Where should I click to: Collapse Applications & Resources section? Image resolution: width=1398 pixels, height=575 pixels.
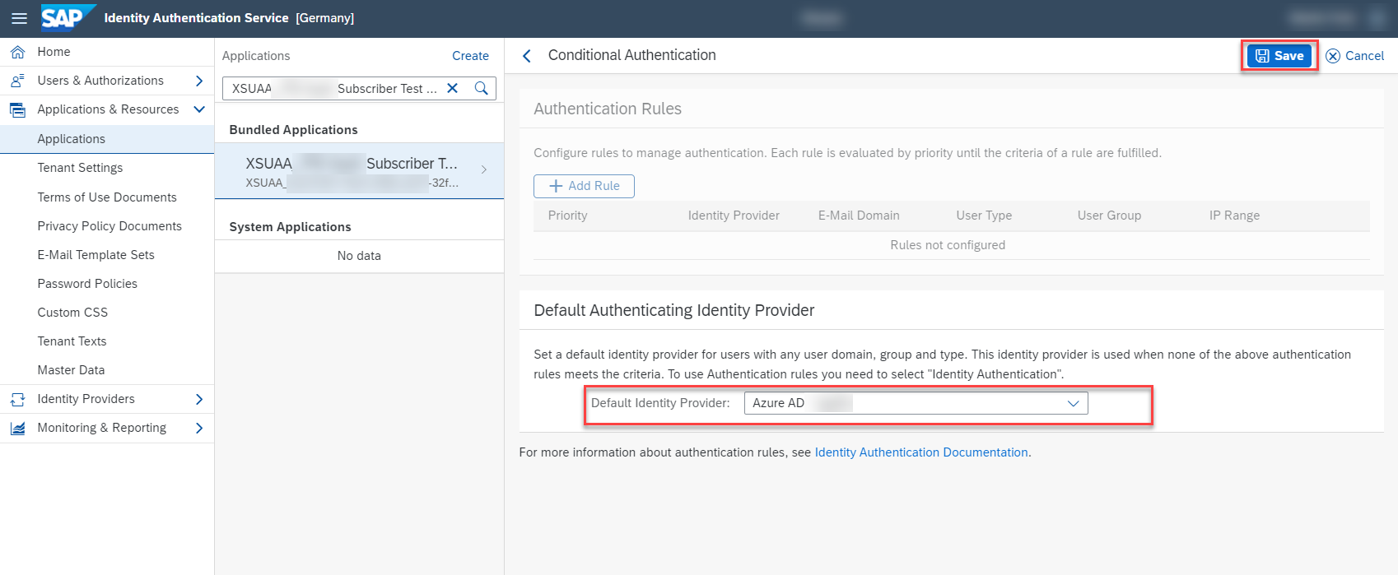[x=199, y=109]
